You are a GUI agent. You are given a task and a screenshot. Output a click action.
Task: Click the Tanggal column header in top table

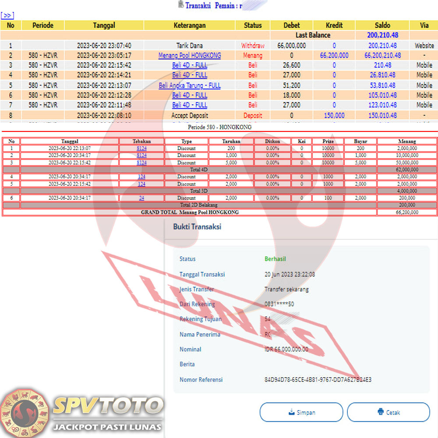click(x=104, y=25)
